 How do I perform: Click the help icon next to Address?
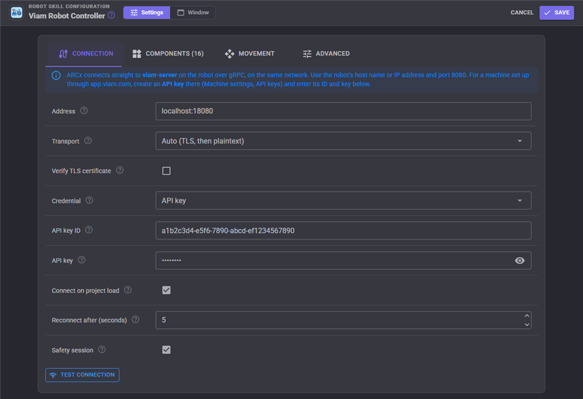84,110
